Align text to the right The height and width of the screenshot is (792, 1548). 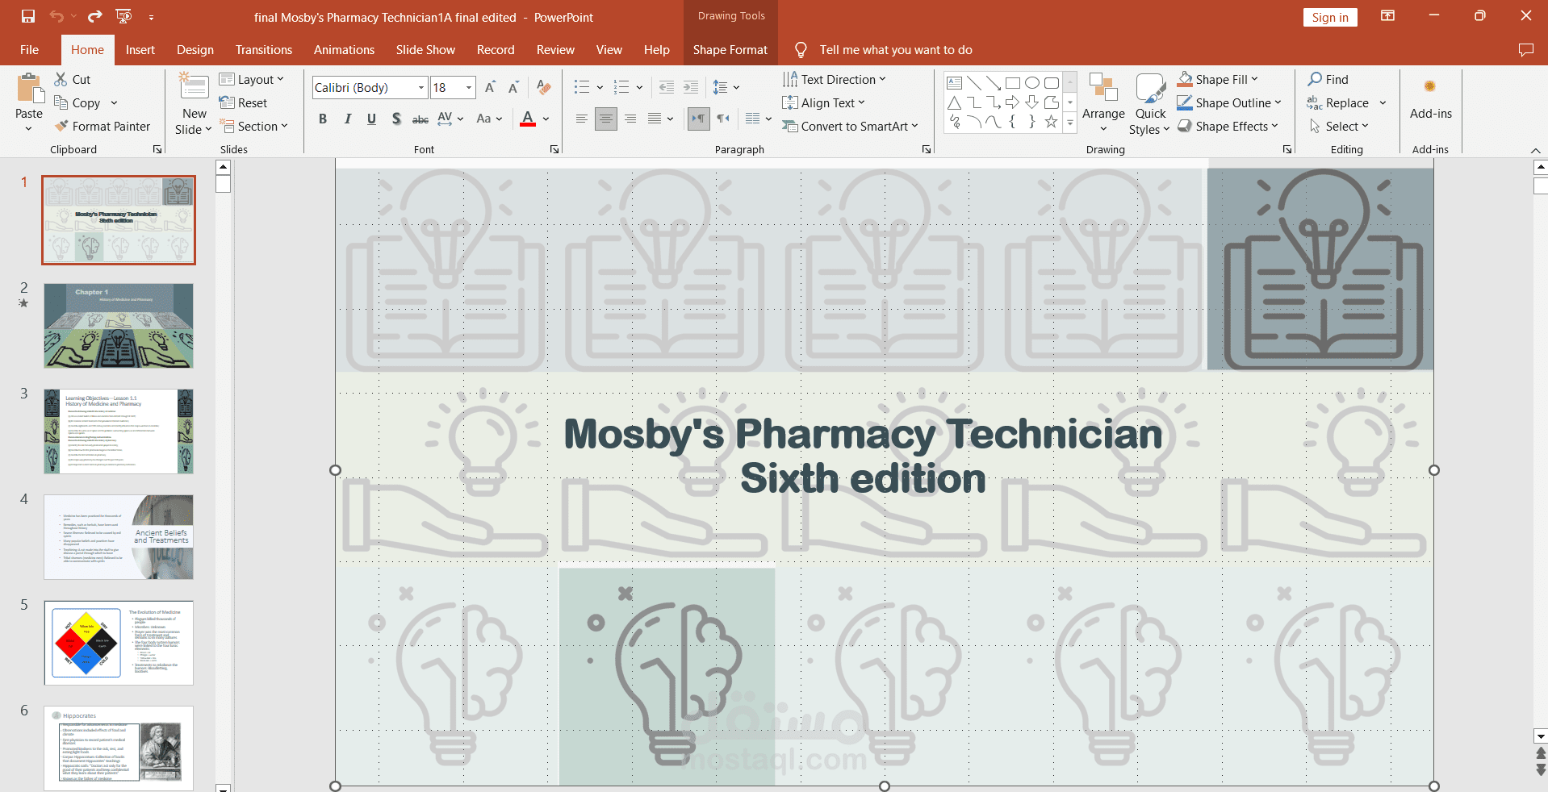tap(630, 119)
